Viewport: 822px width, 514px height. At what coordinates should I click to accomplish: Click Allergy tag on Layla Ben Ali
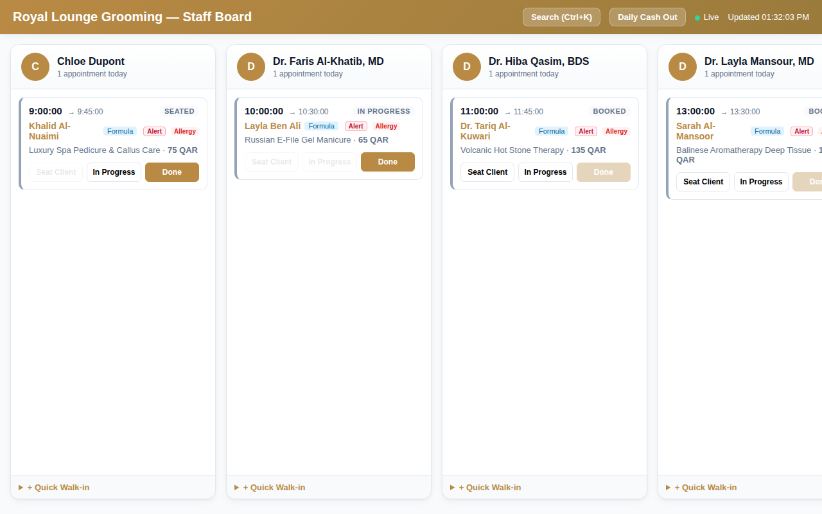pyautogui.click(x=386, y=126)
